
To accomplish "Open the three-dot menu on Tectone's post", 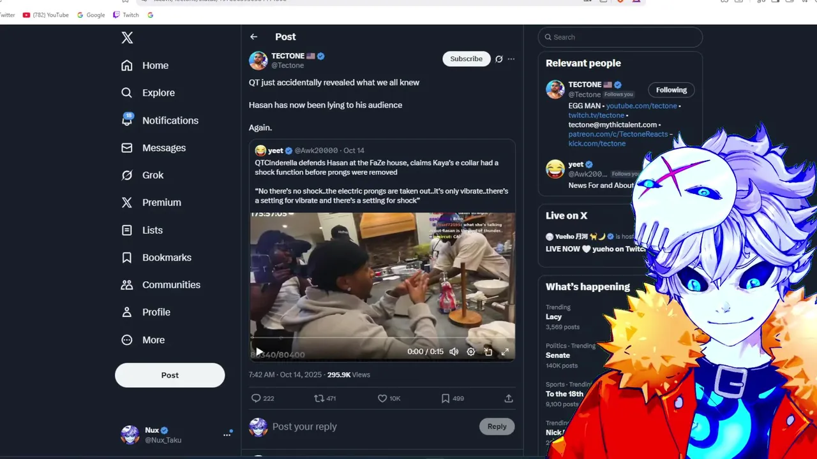I will (511, 59).
